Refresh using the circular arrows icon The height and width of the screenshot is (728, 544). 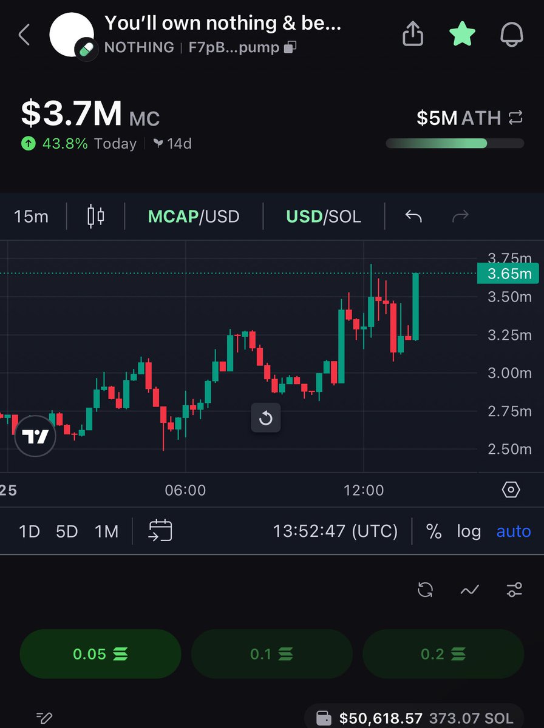coord(425,589)
